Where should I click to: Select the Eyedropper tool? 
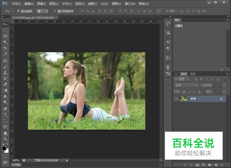[x=5, y=54]
